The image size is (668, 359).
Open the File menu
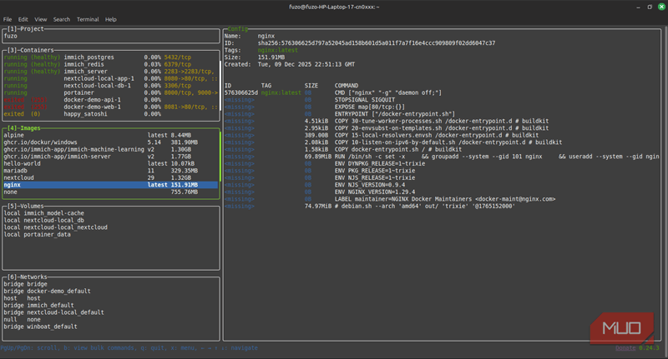(x=8, y=19)
